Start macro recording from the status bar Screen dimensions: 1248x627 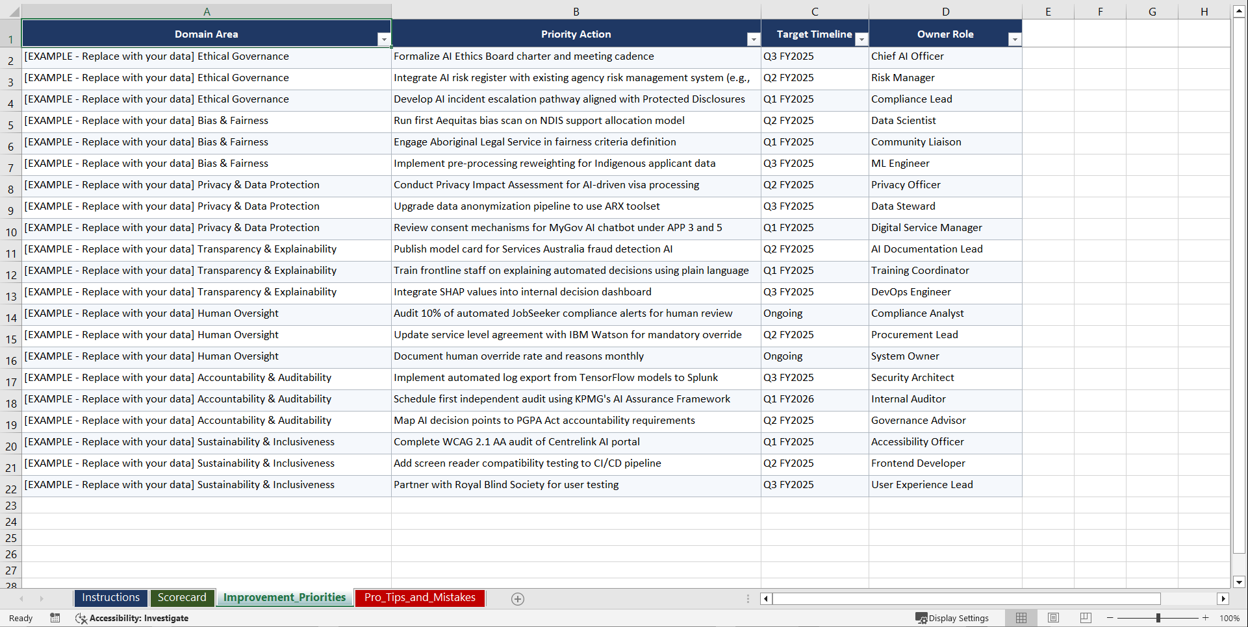tap(55, 618)
